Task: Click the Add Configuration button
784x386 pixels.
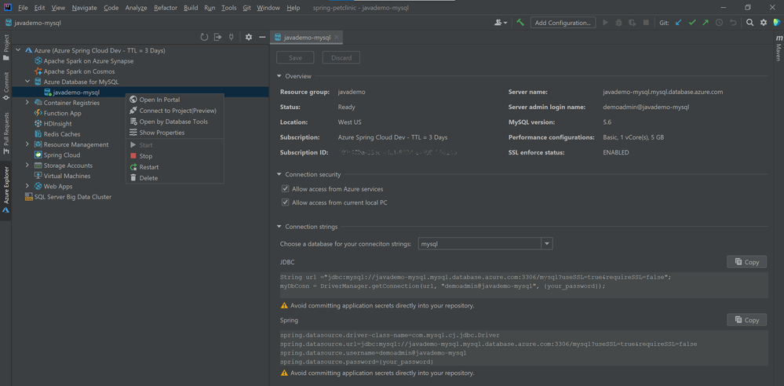Action: pos(562,23)
